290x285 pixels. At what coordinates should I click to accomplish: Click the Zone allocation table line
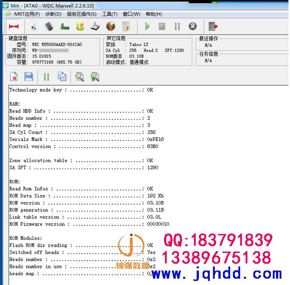click(x=81, y=160)
